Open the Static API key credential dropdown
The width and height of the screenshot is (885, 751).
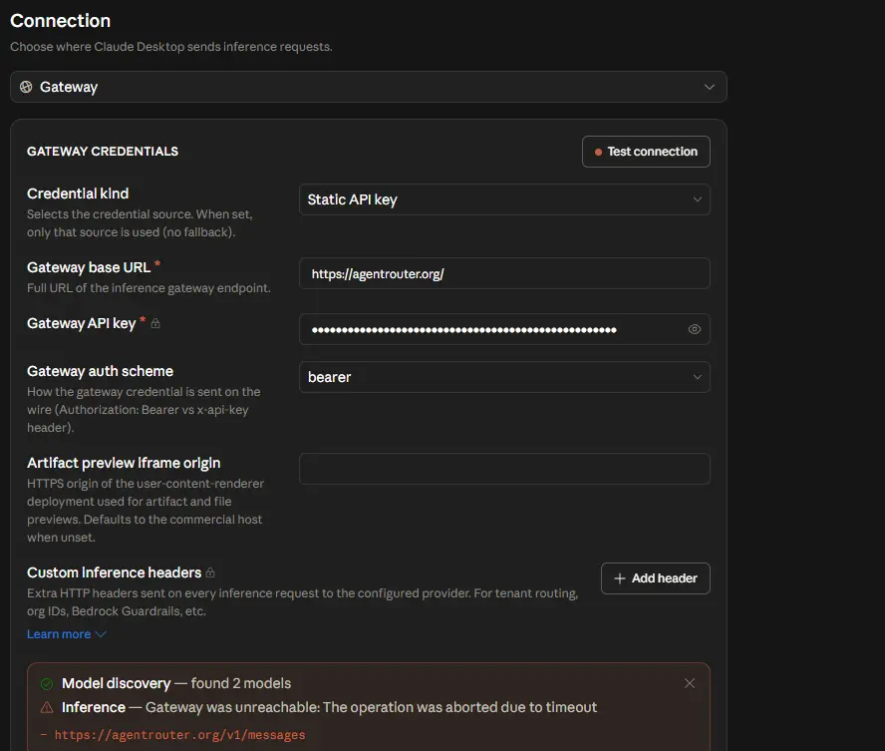coord(504,199)
